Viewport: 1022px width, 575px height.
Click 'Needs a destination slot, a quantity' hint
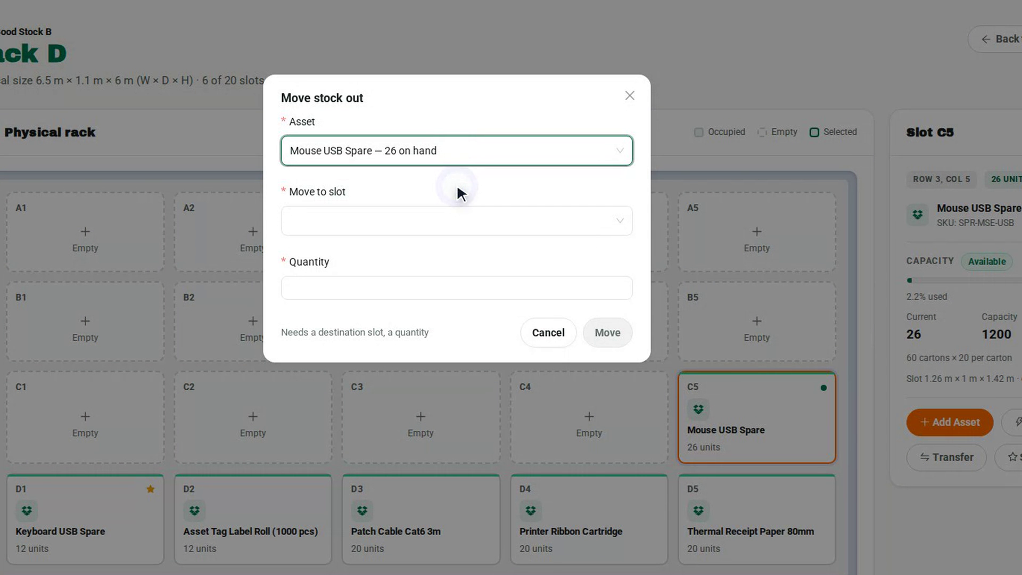(355, 332)
